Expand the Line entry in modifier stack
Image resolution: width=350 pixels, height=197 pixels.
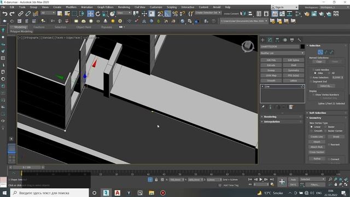pos(262,86)
